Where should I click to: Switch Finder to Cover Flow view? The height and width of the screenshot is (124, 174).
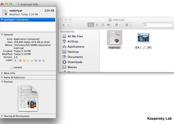pyautogui.click(x=108, y=25)
